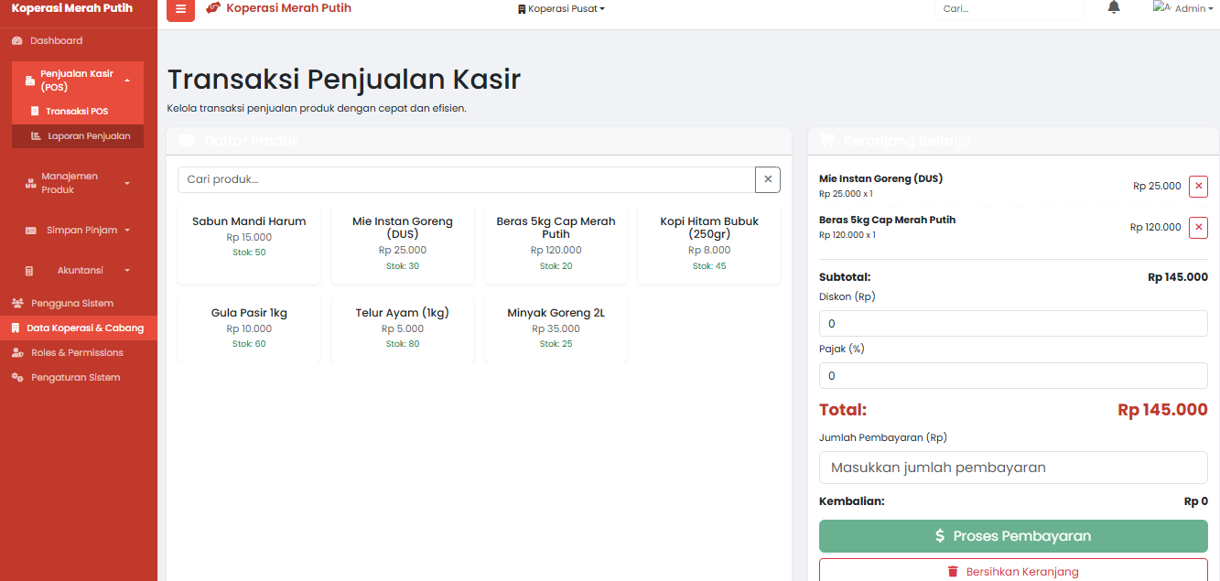Clear the product search field with X
This screenshot has height=581, width=1220.
click(x=768, y=179)
